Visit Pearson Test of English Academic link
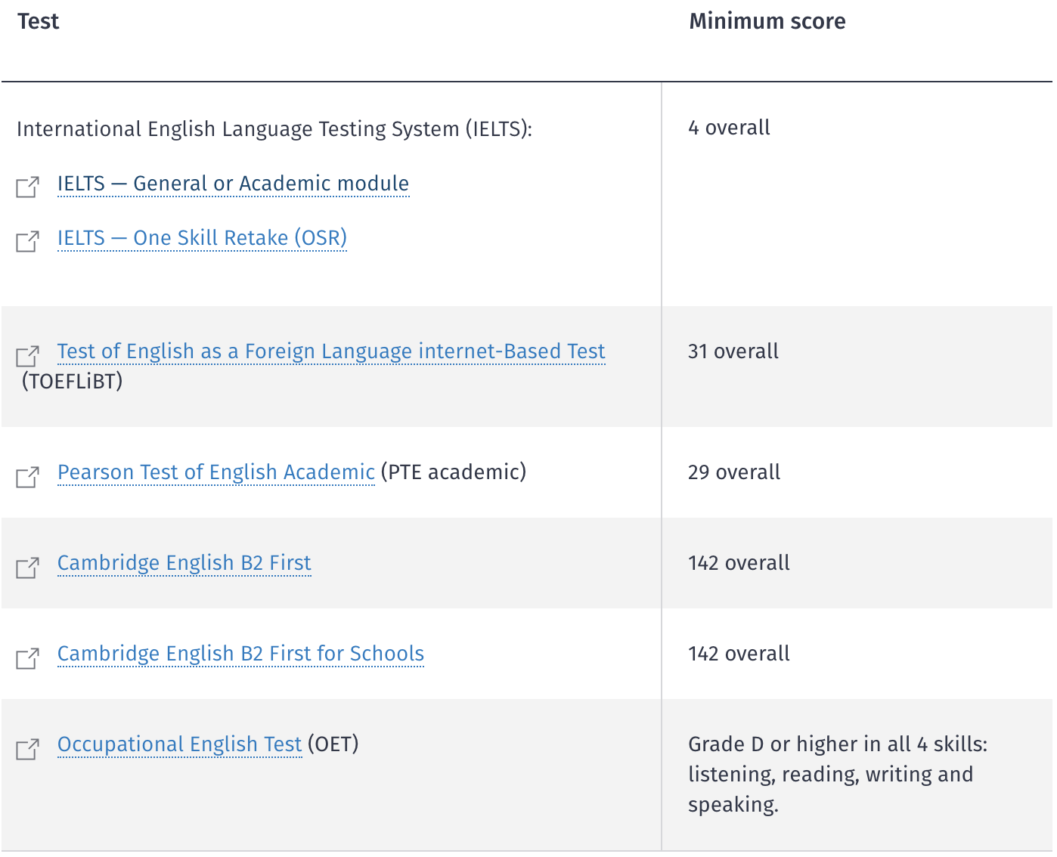The image size is (1057, 857). click(x=215, y=472)
